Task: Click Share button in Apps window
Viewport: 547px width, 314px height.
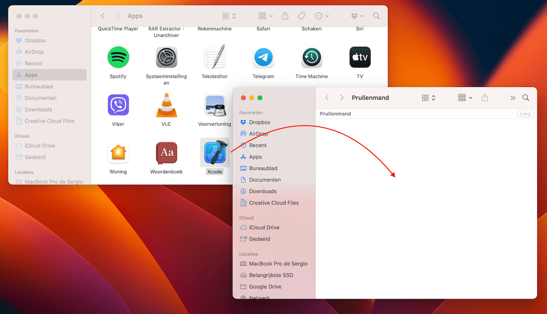Action: (x=285, y=16)
